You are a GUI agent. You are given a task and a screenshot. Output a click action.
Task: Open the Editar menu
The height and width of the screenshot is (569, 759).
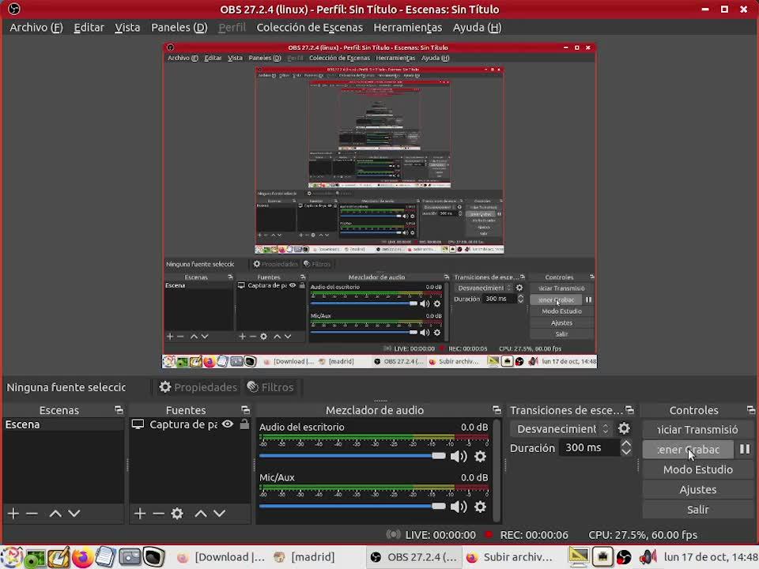89,28
